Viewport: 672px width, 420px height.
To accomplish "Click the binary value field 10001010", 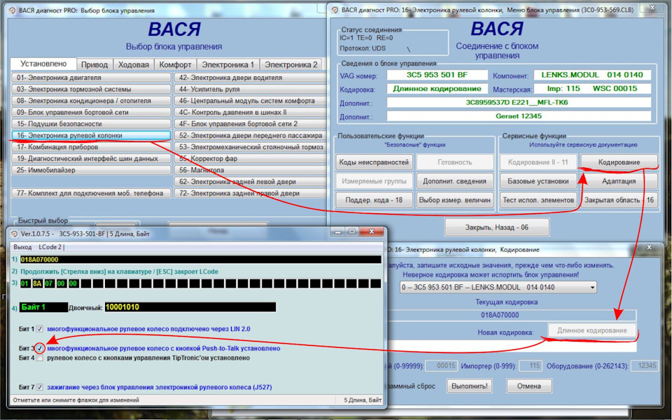I will pos(190,307).
